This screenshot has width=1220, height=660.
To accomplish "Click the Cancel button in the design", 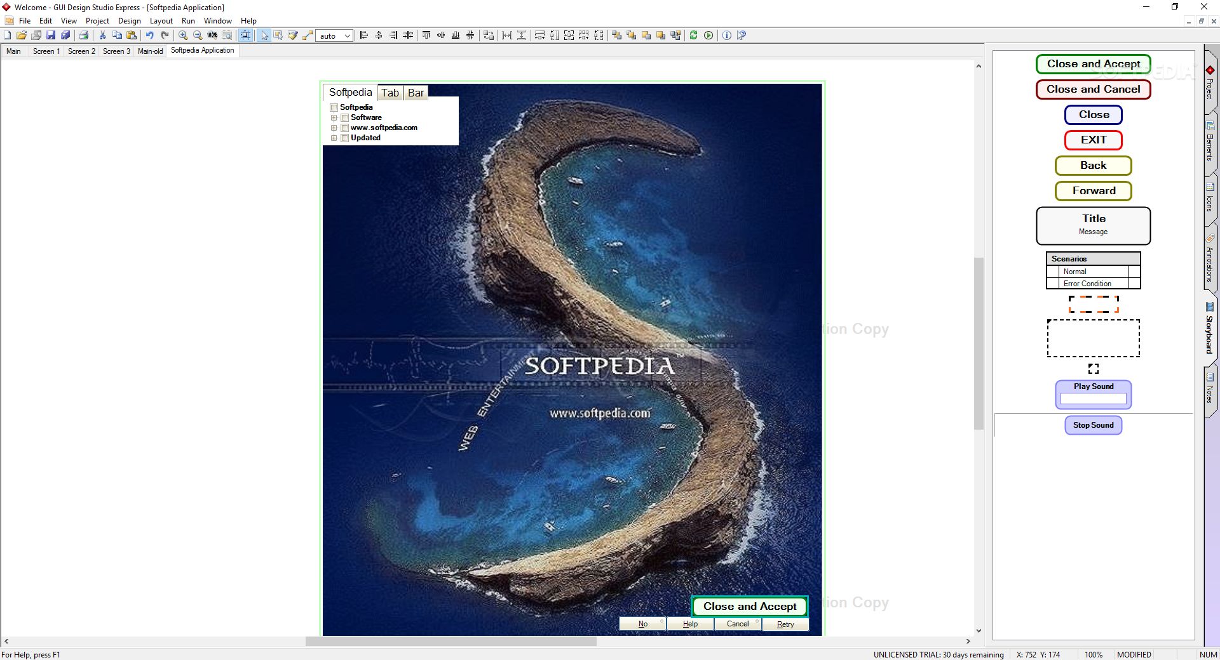I will click(x=738, y=624).
